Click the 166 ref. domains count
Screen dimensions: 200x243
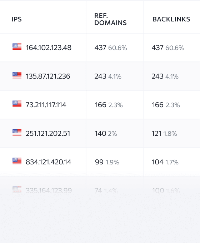(x=101, y=105)
